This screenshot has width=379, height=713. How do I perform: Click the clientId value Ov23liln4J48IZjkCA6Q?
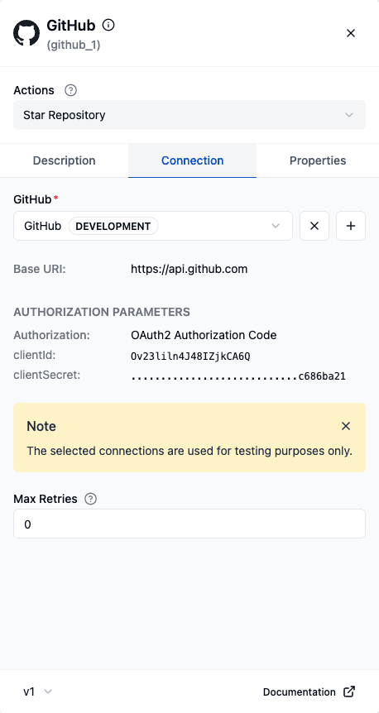pyautogui.click(x=190, y=356)
